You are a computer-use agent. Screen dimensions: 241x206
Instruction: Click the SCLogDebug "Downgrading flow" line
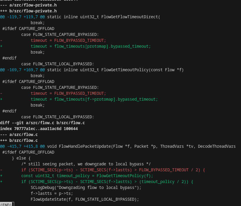(86, 187)
